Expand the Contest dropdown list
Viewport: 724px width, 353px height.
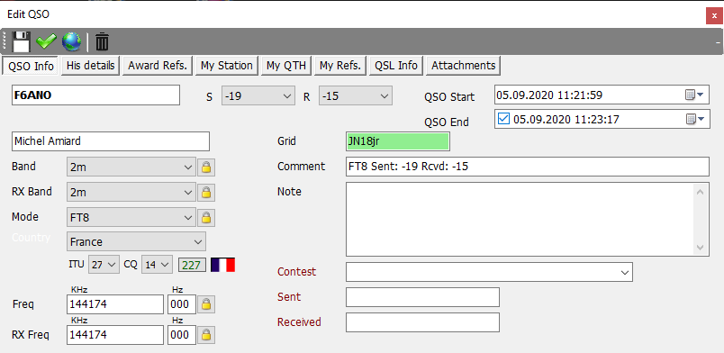tap(489, 272)
